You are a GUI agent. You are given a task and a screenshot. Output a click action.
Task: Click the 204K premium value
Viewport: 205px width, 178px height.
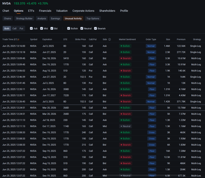coord(183,170)
